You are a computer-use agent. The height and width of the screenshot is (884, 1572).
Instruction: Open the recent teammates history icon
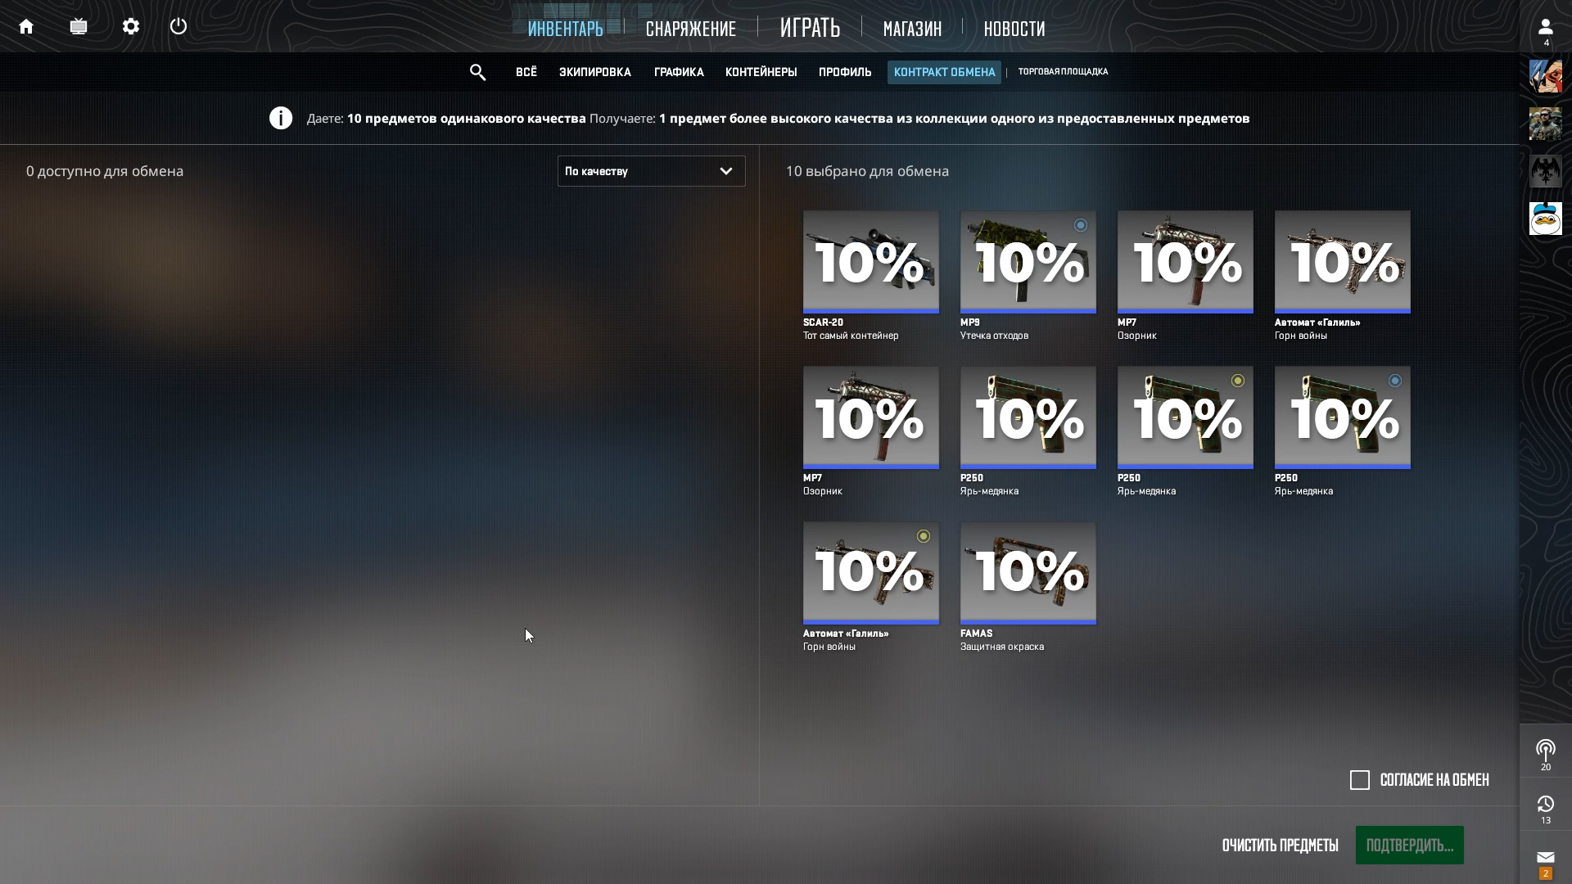point(1545,805)
